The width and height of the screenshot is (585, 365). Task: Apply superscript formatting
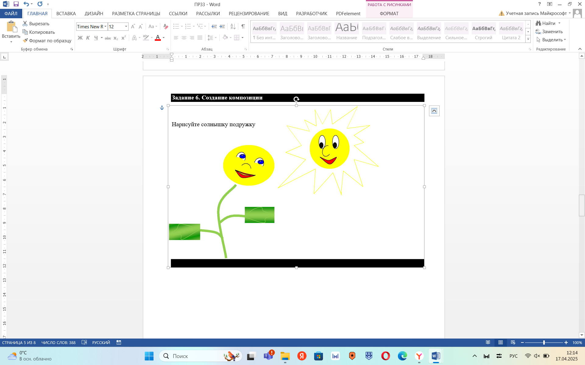(x=123, y=38)
